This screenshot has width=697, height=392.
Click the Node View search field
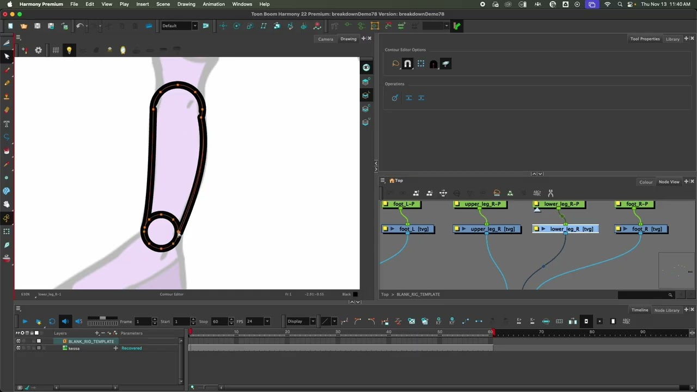pyautogui.click(x=646, y=295)
